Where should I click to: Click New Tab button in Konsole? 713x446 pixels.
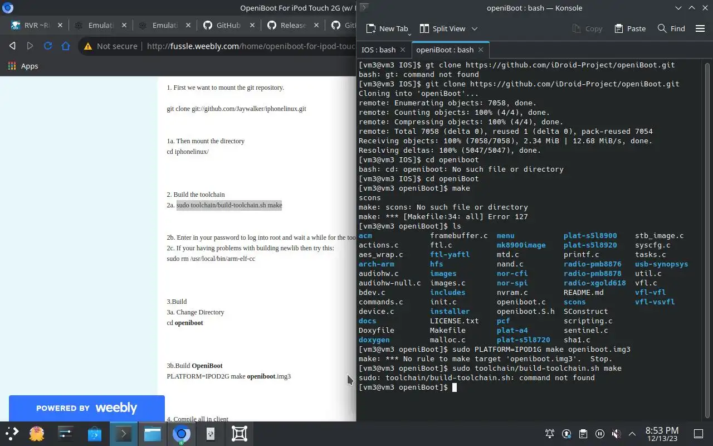pyautogui.click(x=387, y=28)
